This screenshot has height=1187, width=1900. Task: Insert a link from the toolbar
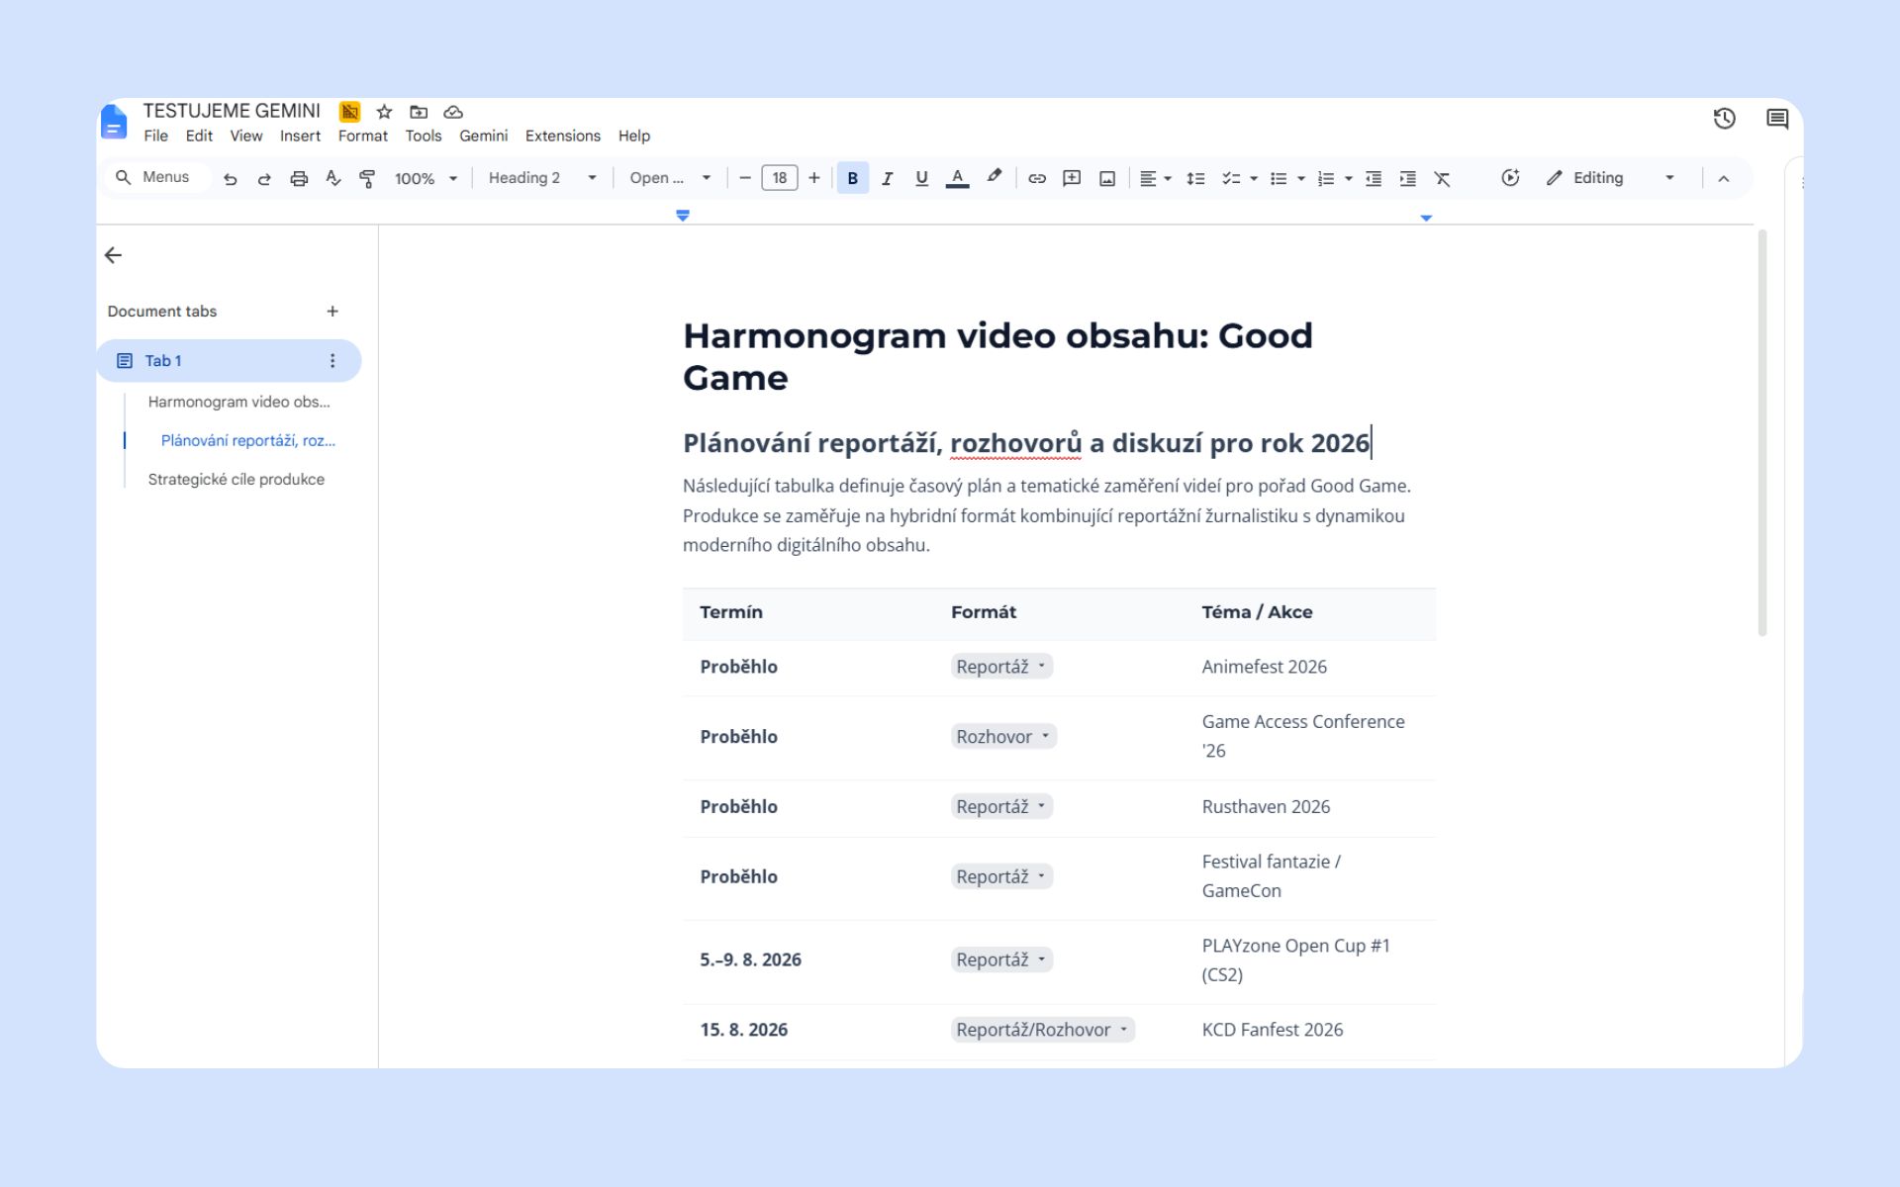[1037, 178]
